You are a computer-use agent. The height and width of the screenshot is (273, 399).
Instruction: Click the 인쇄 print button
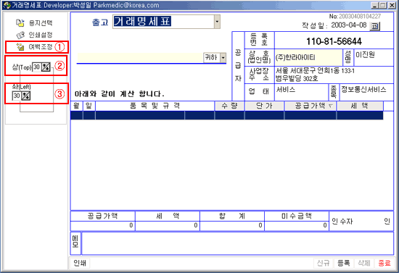80,263
